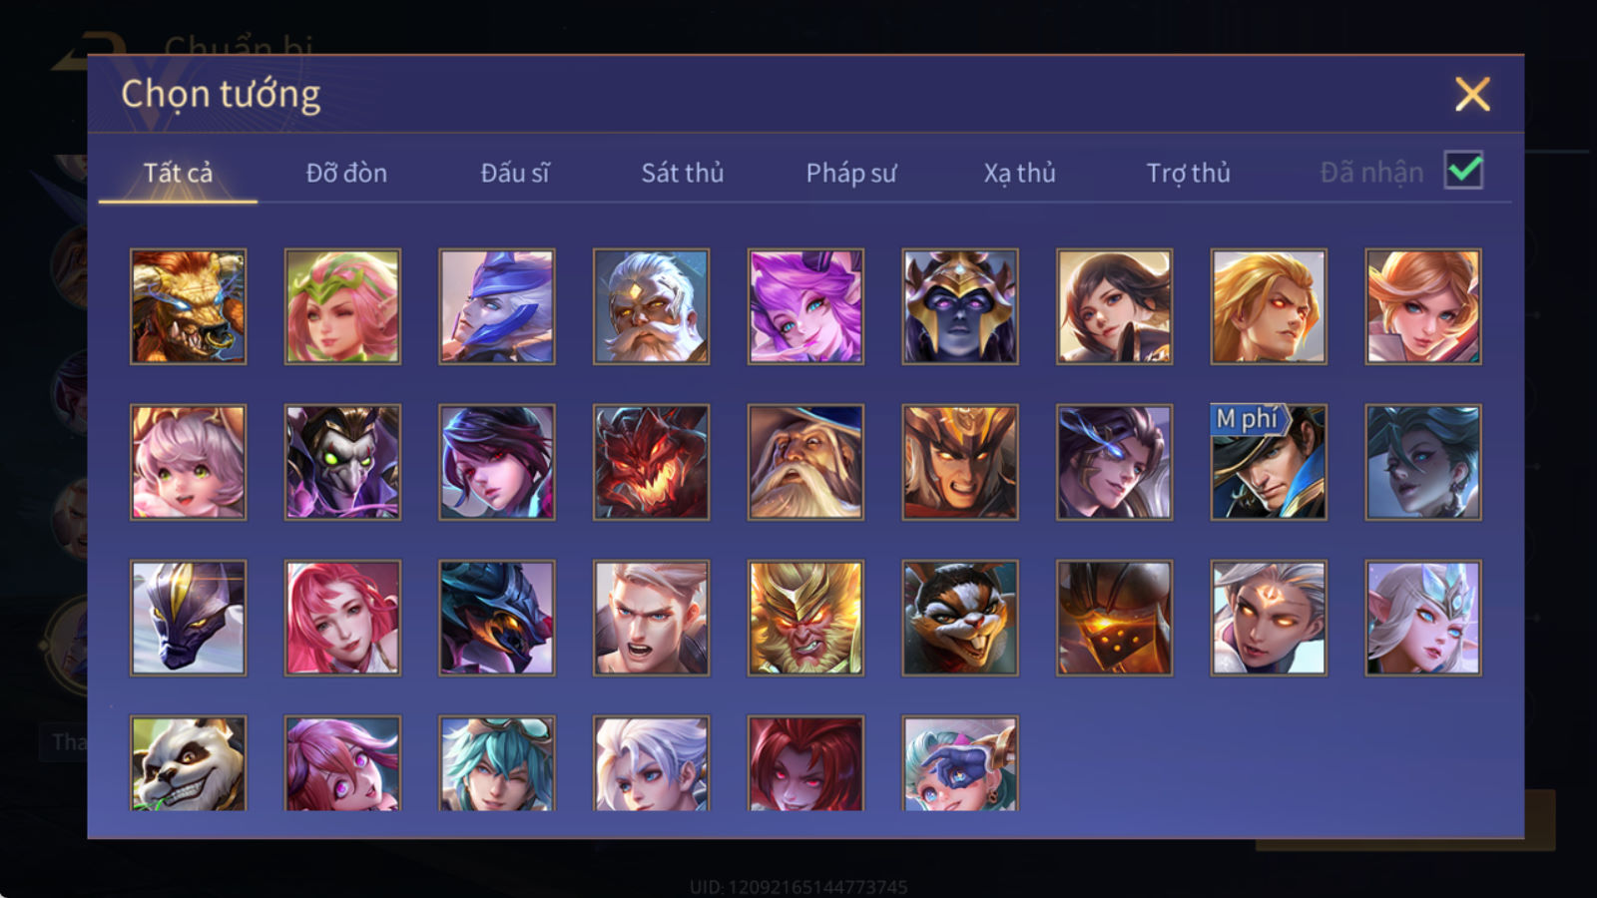Filter heroes by Pháp sư tab
The height and width of the screenshot is (898, 1597).
tap(850, 173)
